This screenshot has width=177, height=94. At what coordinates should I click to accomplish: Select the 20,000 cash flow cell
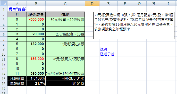(36, 34)
